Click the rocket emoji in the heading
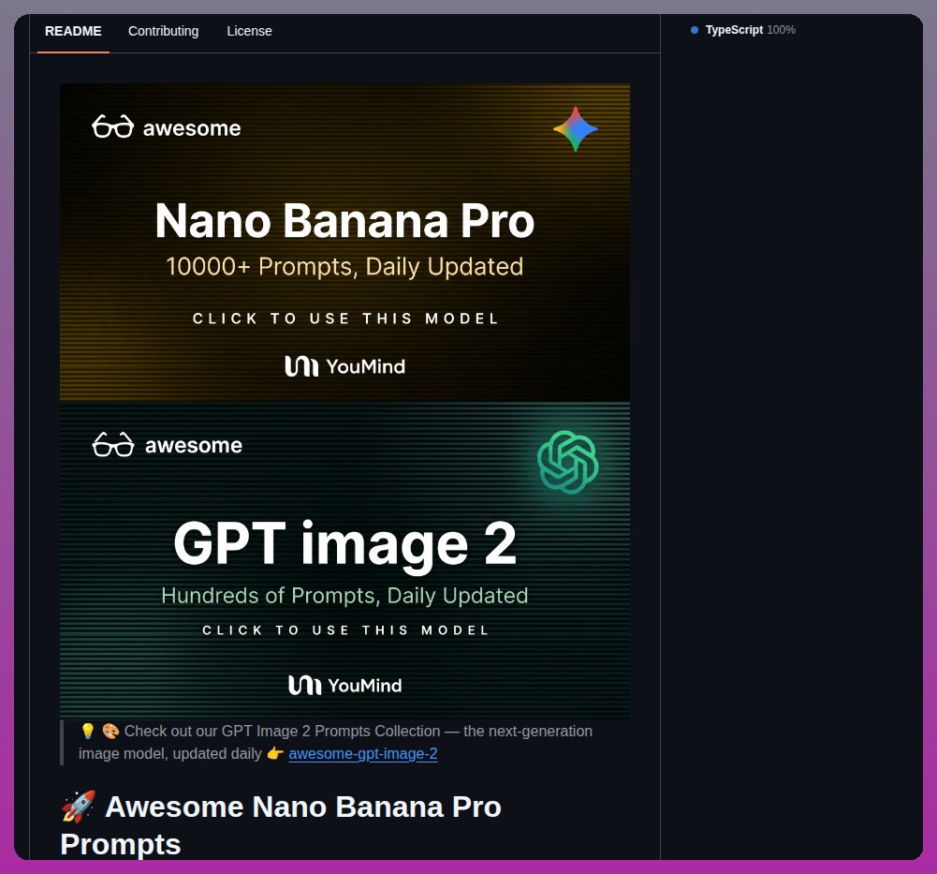Image resolution: width=937 pixels, height=874 pixels. (x=79, y=807)
